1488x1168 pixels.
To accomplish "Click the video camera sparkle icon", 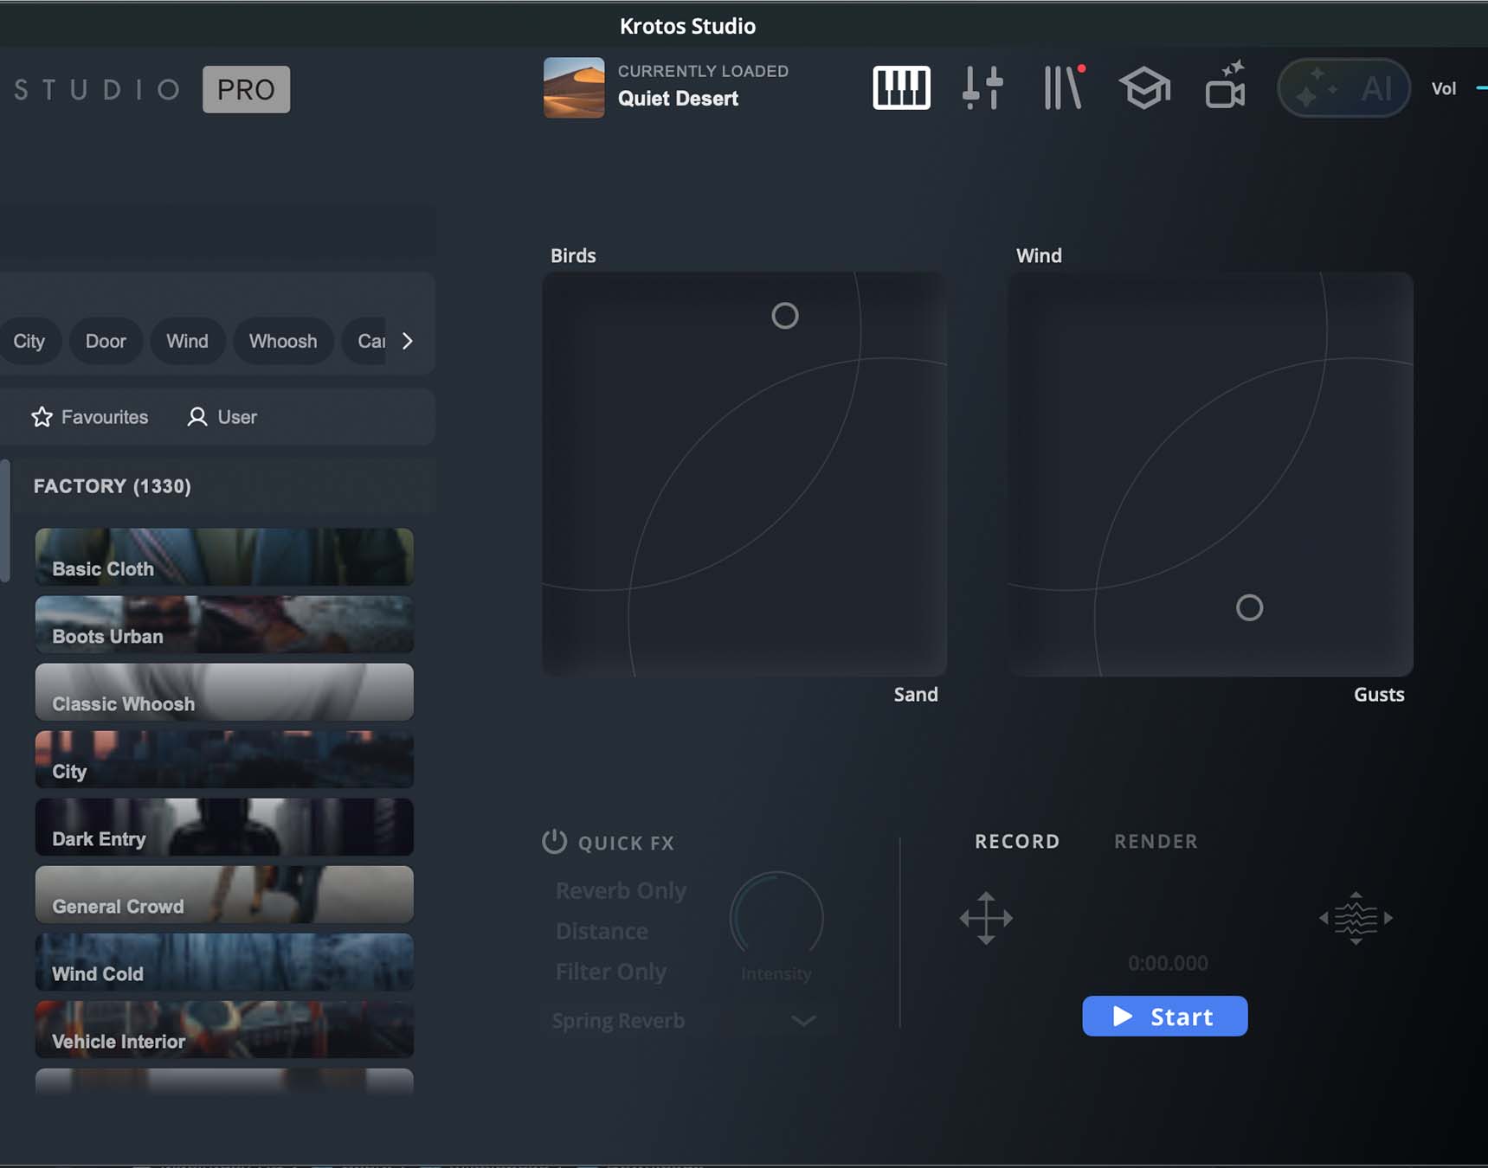I will pos(1226,85).
